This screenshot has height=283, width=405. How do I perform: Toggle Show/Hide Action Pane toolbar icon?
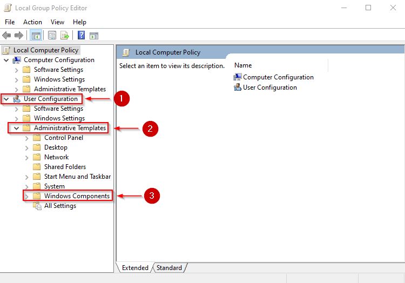(x=94, y=36)
